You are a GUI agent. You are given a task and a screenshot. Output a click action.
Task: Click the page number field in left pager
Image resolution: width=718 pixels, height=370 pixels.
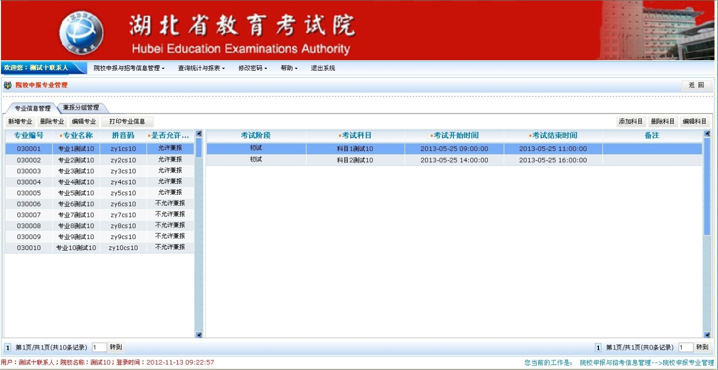(x=99, y=347)
